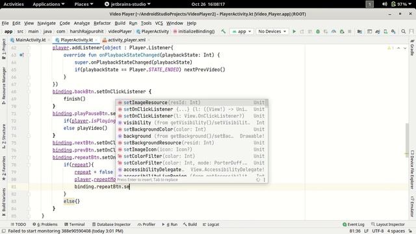416x234 pixels.
Task: Open the Structure sidebar tab
Action: [x=4, y=136]
